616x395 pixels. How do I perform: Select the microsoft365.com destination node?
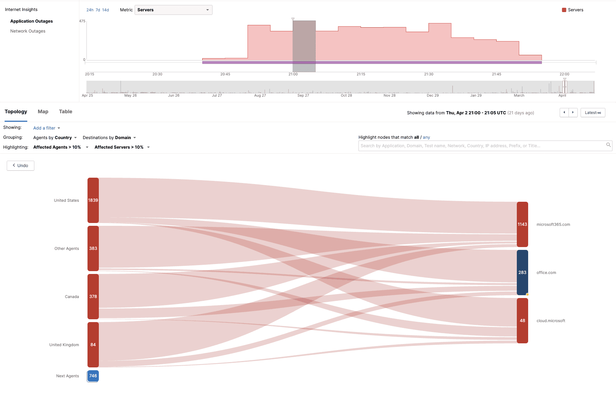pyautogui.click(x=522, y=224)
